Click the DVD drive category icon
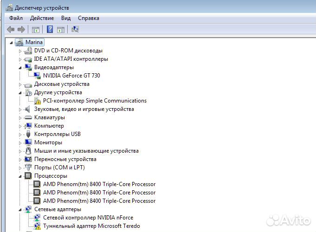This screenshot has height=232, width=316. (28, 51)
